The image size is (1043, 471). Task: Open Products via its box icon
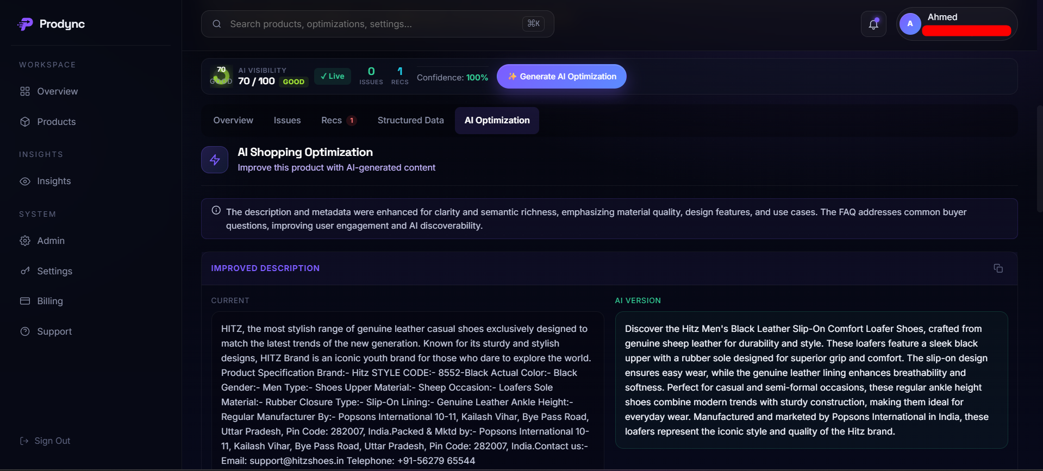click(25, 122)
